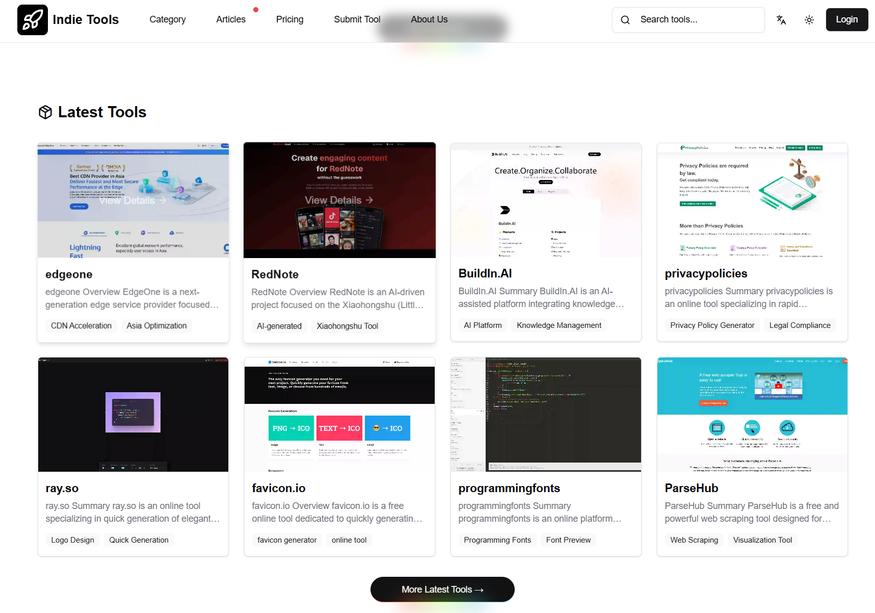Click the RedNote Overview description text
Screen dimensions: 875x613
pos(338,298)
